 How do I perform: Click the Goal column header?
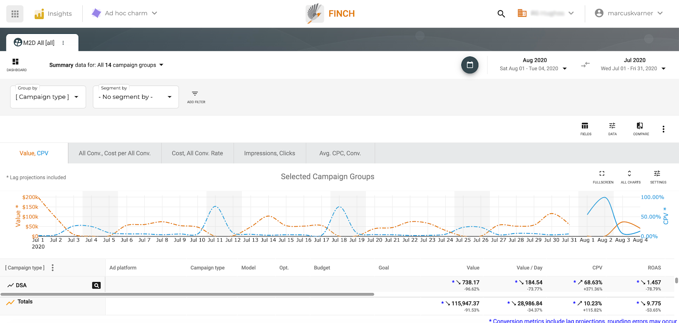pyautogui.click(x=384, y=268)
